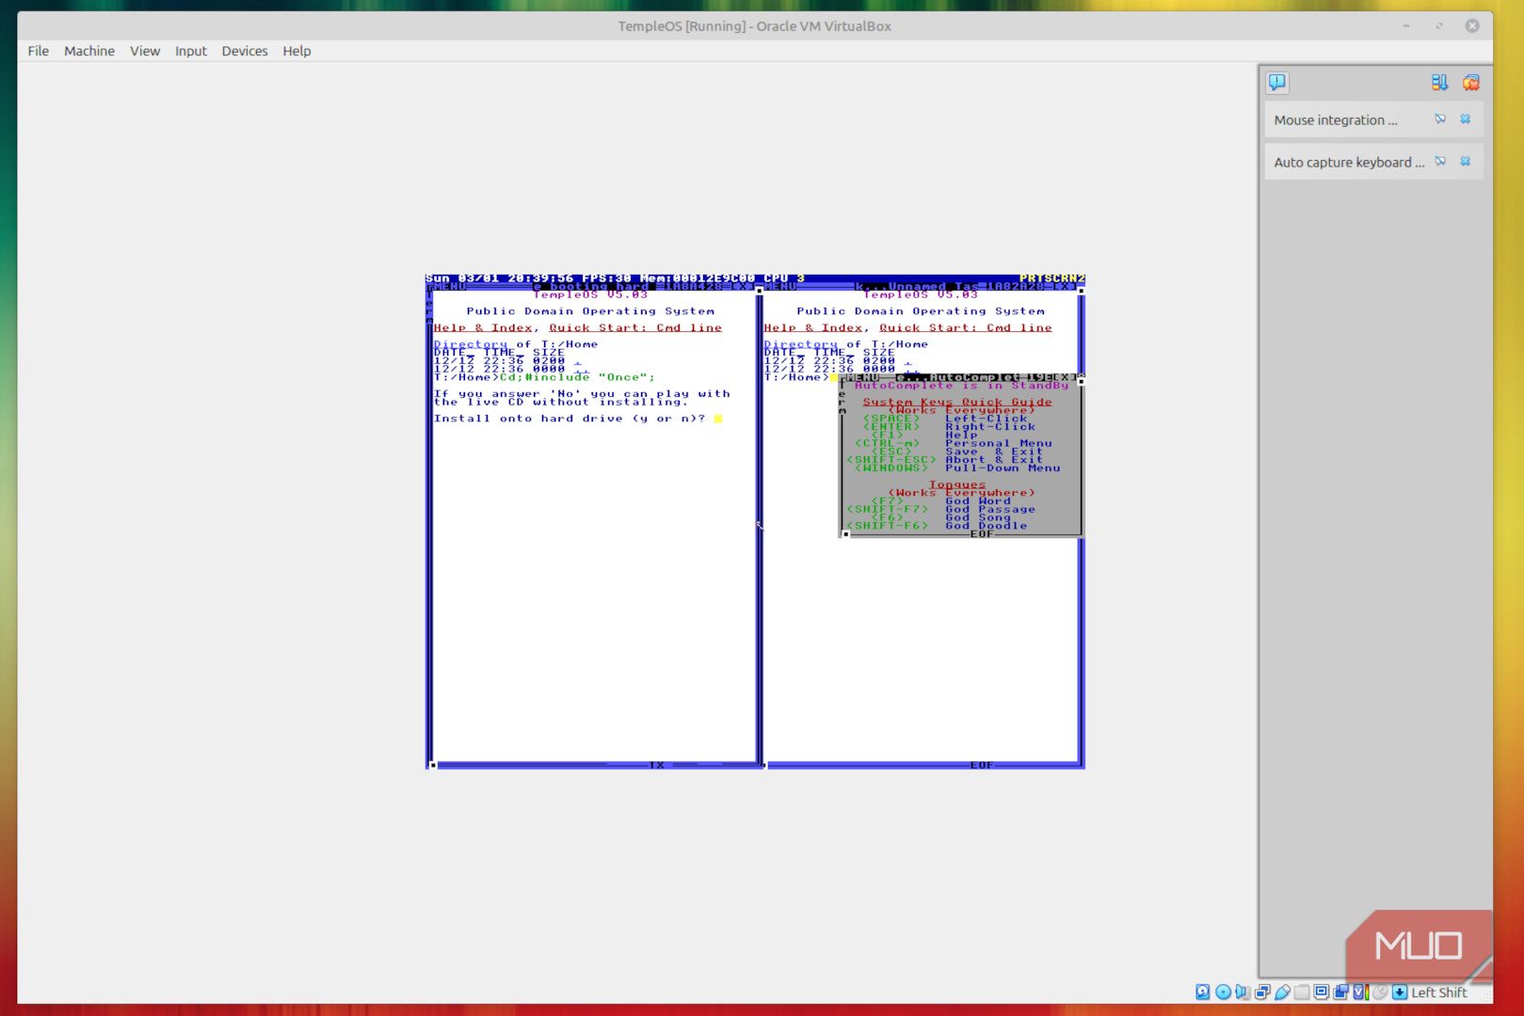Click the display settings status icon
The width and height of the screenshot is (1524, 1016).
click(x=1321, y=992)
